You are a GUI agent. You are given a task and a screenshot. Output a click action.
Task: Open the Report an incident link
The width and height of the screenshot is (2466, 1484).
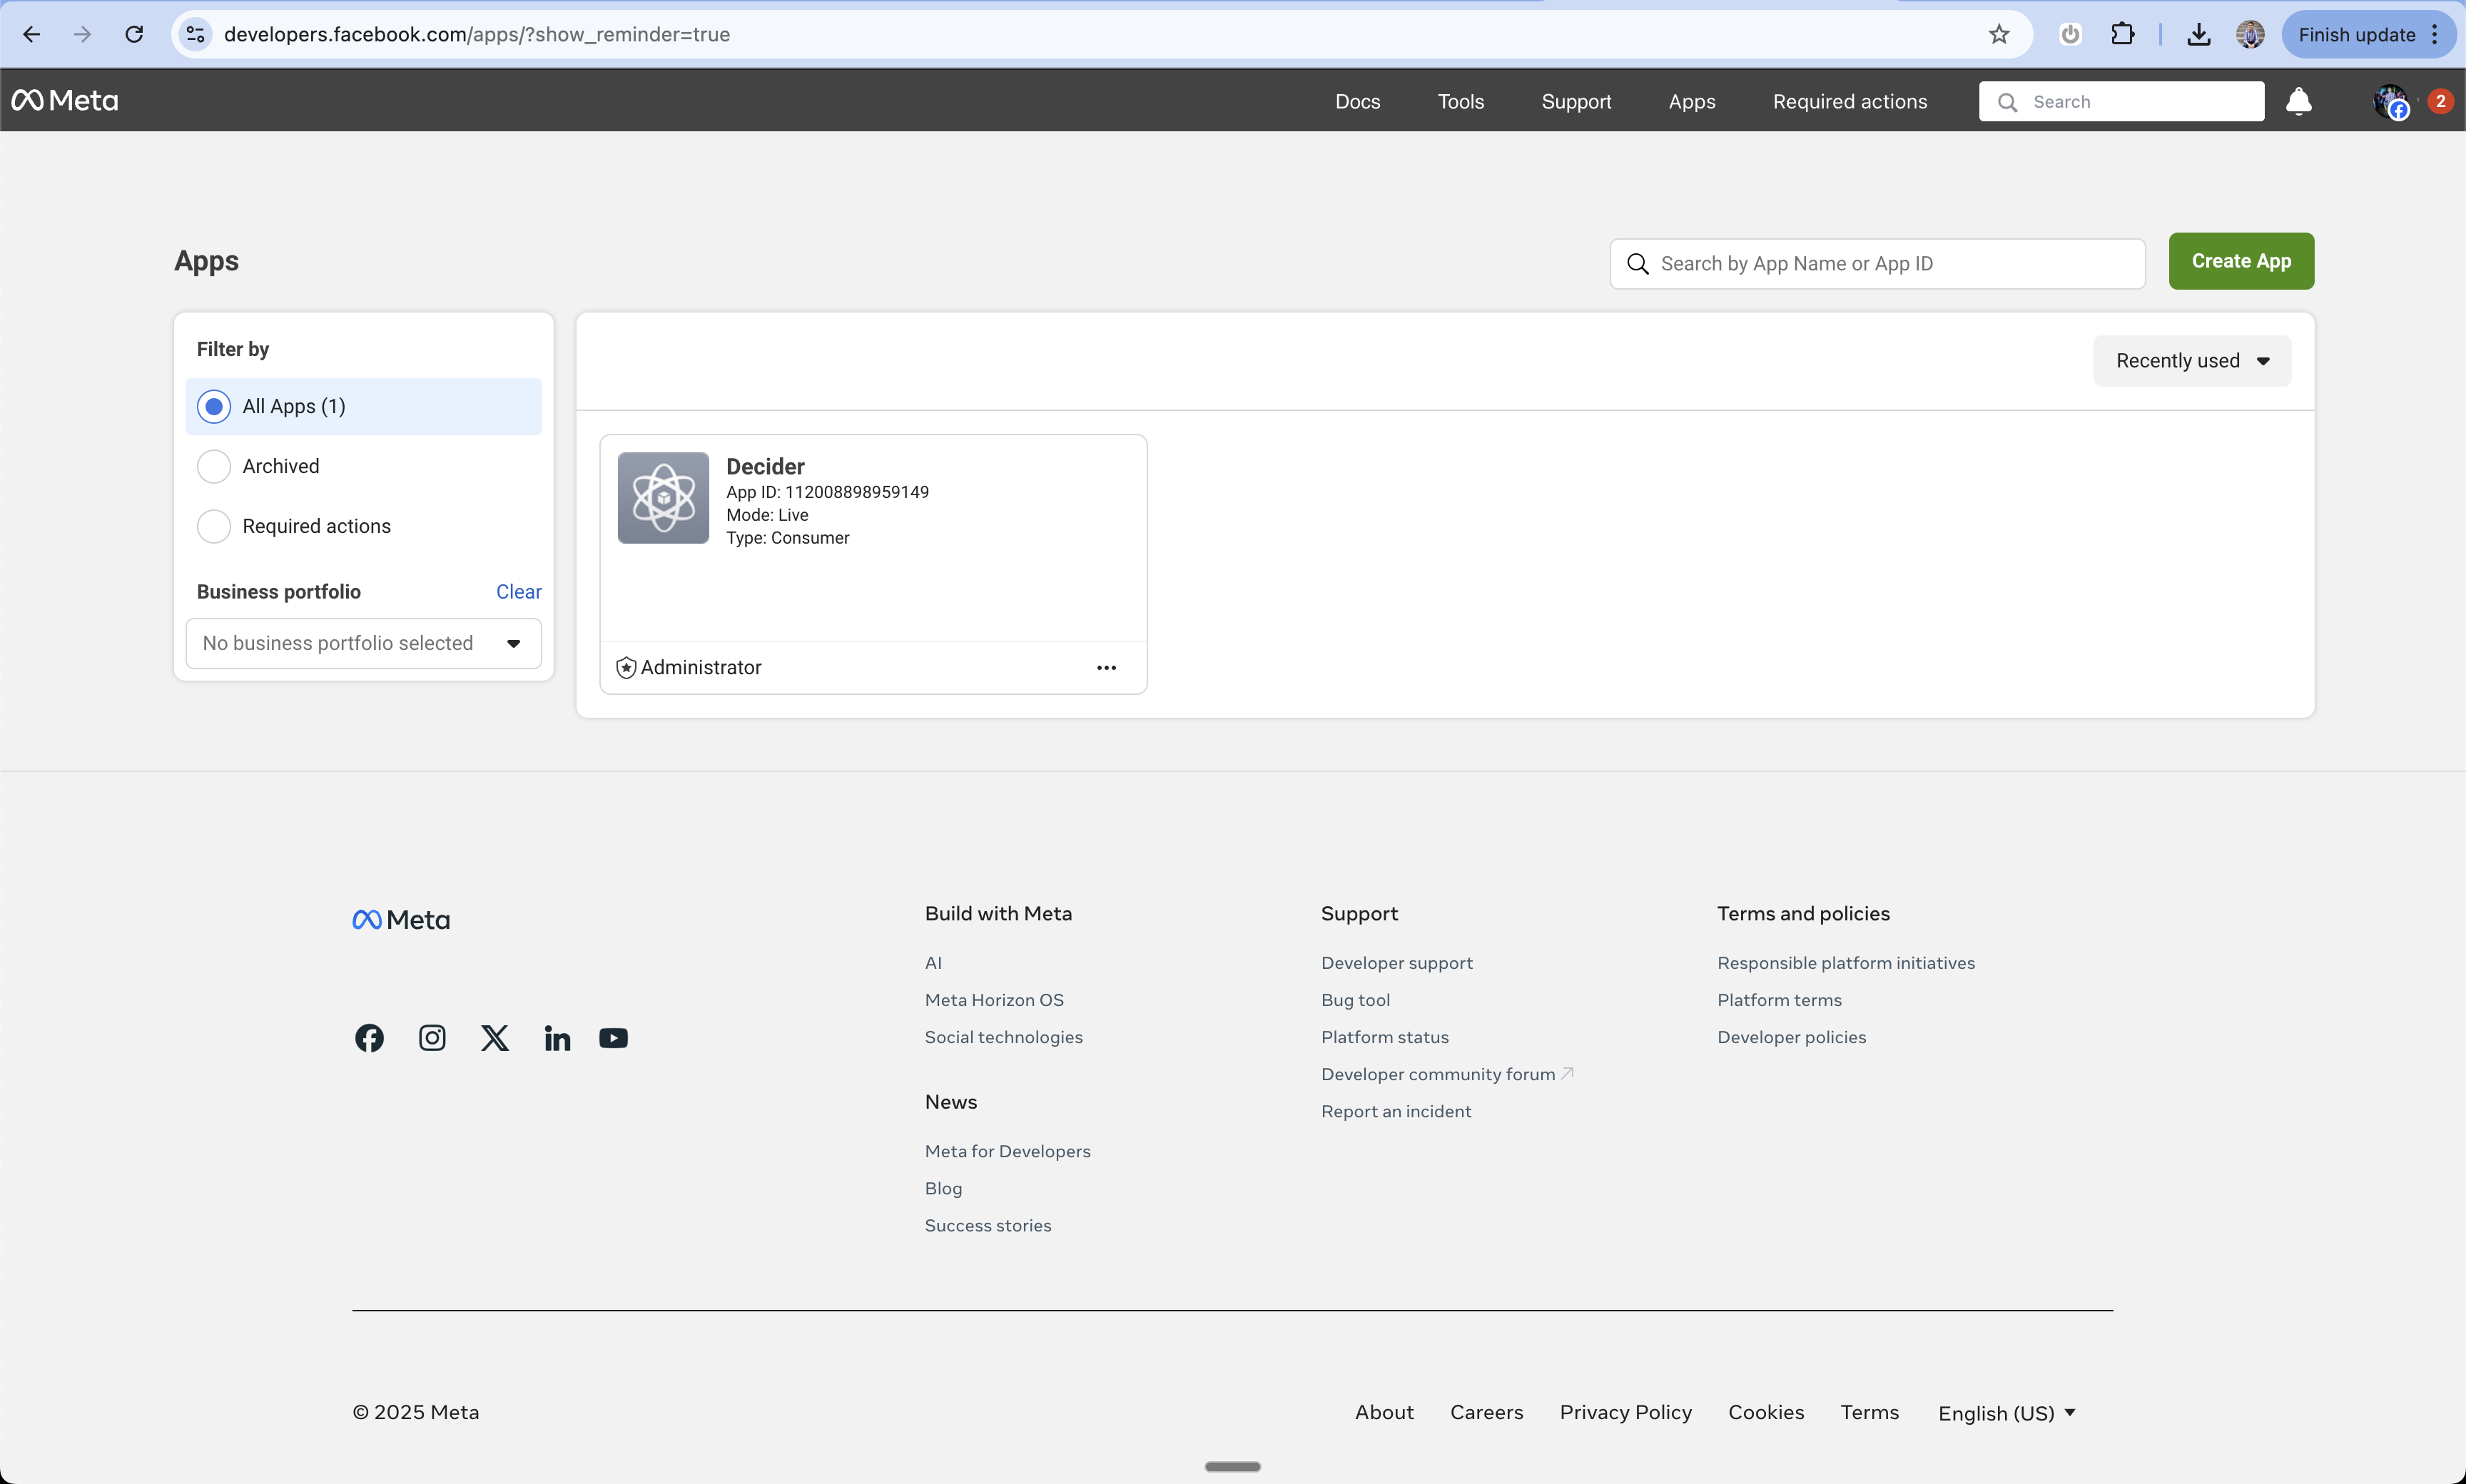(1395, 1111)
